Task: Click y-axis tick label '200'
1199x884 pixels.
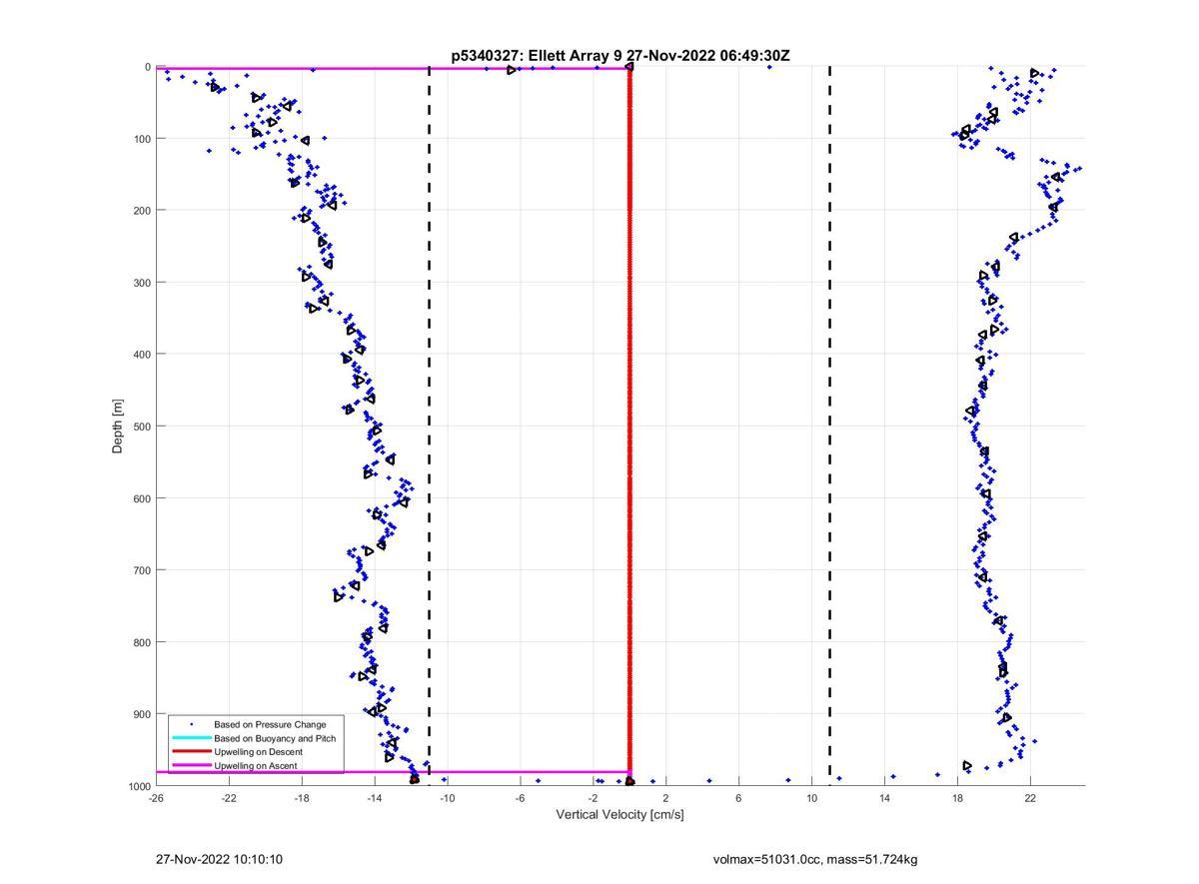Action: 142,211
